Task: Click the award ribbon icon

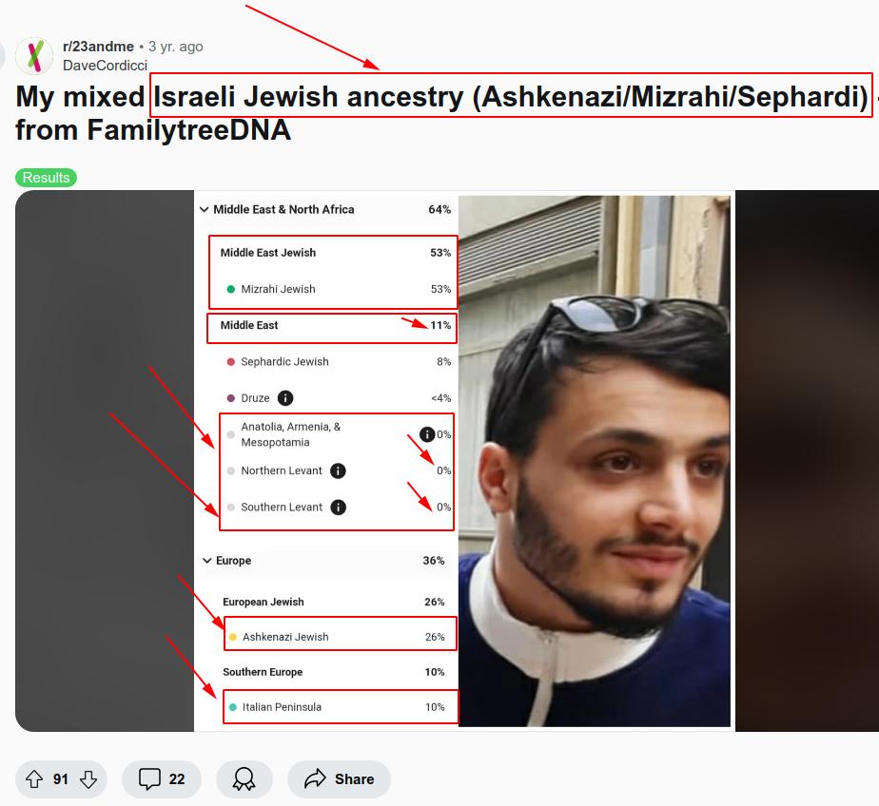Action: coord(244,779)
